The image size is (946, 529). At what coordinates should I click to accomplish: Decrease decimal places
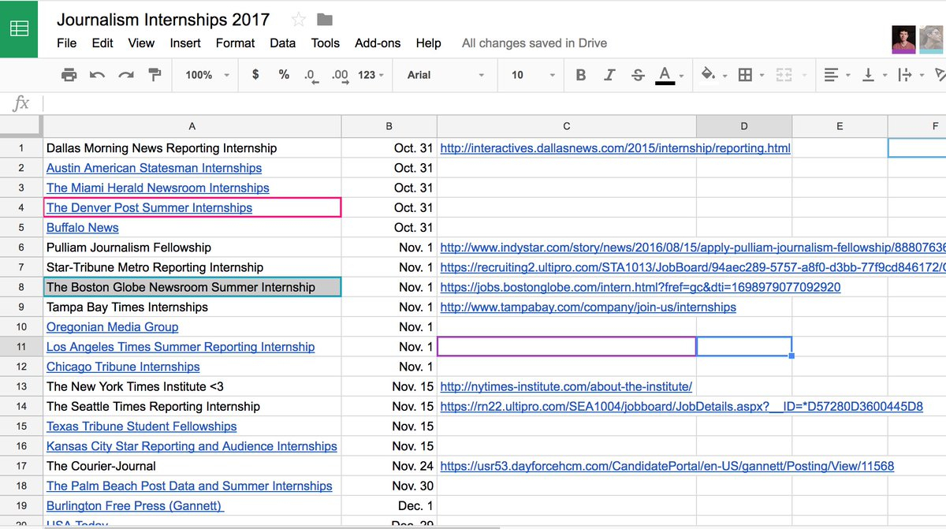311,76
